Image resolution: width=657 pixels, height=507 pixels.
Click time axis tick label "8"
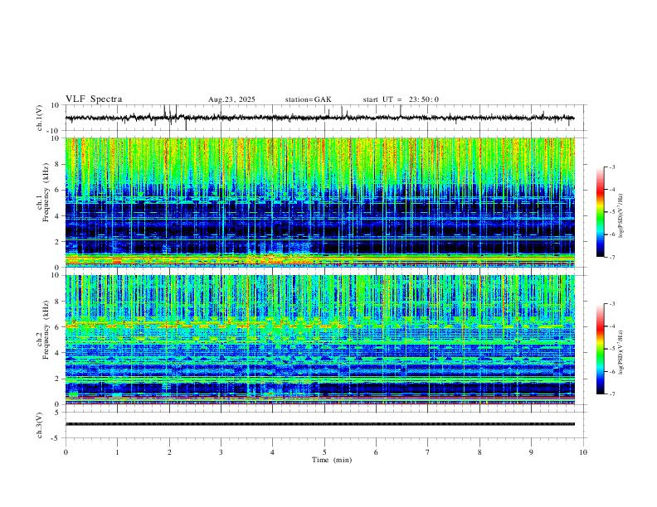click(479, 452)
